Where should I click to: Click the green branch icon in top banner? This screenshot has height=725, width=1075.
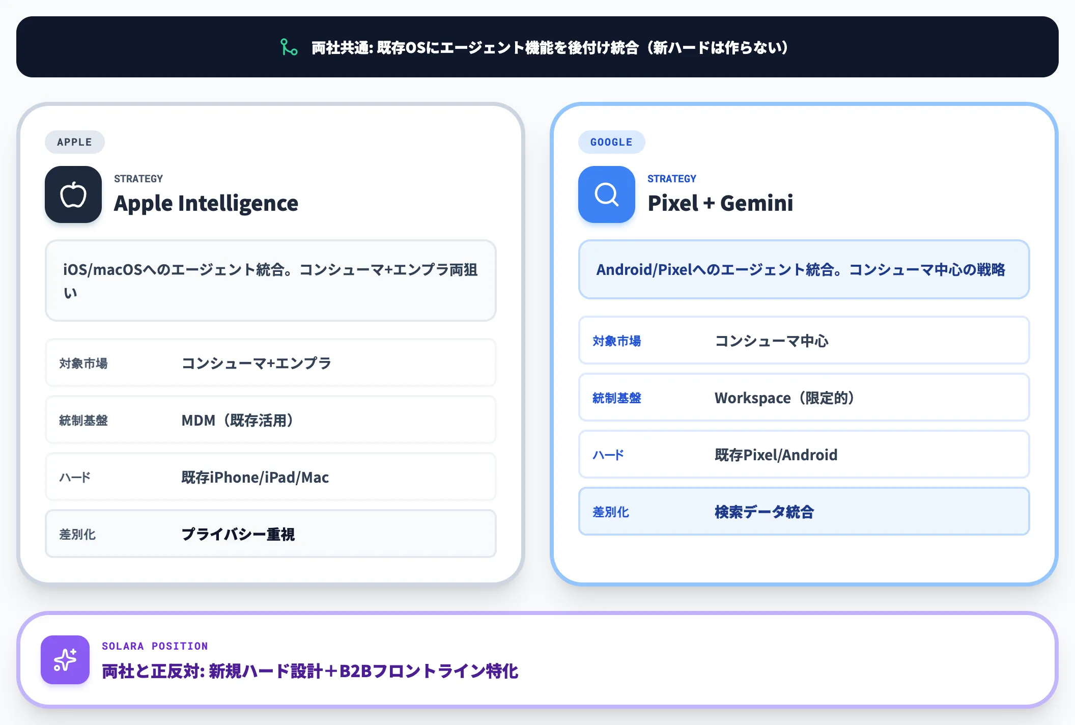289,47
